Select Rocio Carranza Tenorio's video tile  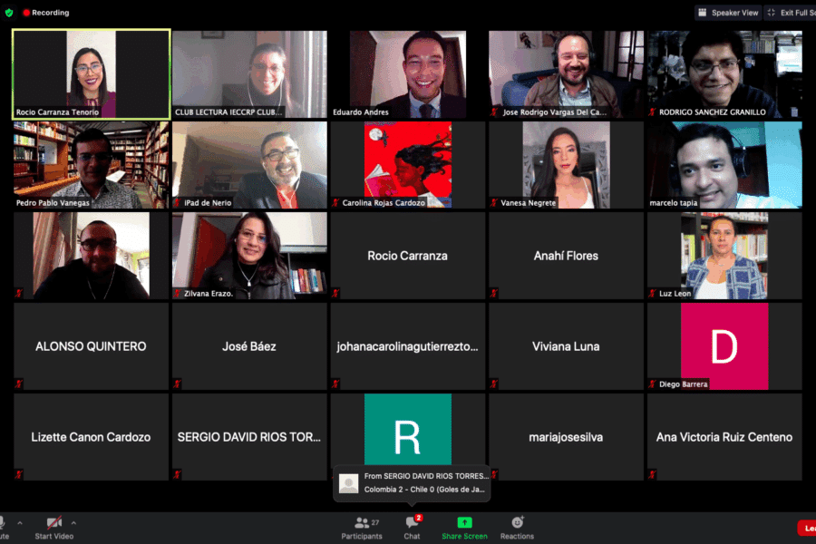pyautogui.click(x=91, y=73)
